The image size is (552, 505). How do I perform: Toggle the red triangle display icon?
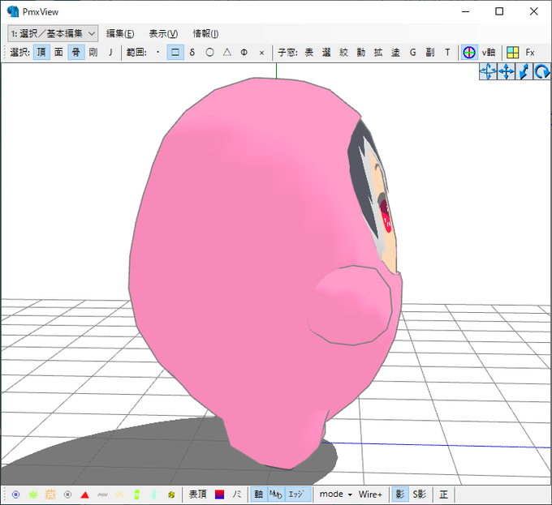click(x=85, y=494)
